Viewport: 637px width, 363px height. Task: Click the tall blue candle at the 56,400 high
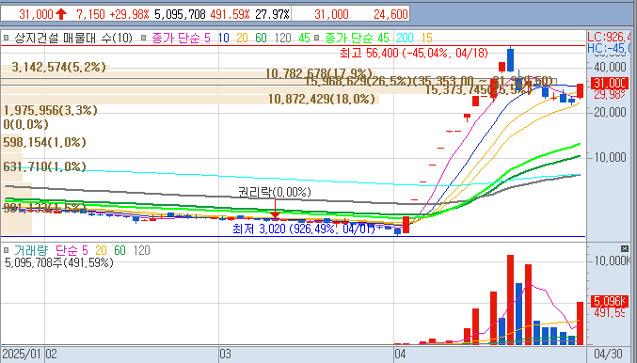510,59
